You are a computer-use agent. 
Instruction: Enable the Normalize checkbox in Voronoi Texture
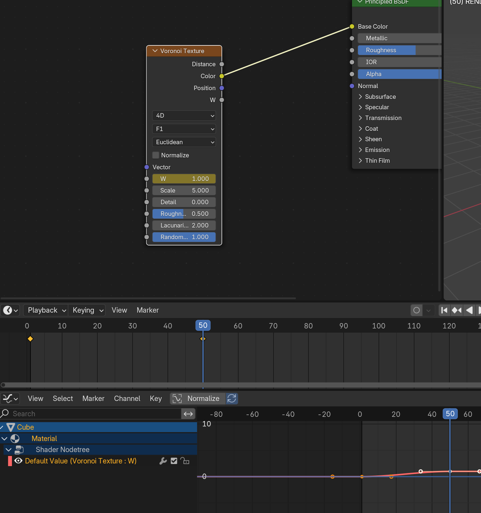coord(156,155)
